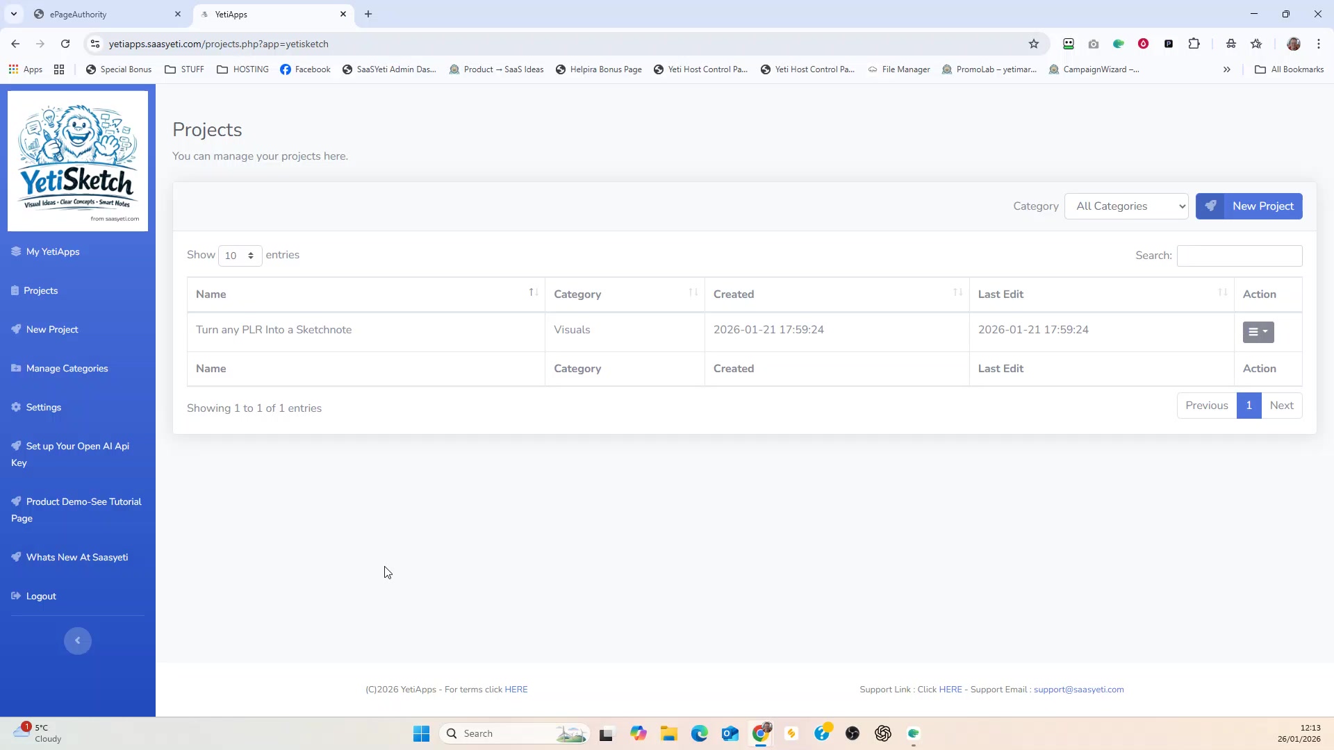Sort table by Name column arrows

534,292
